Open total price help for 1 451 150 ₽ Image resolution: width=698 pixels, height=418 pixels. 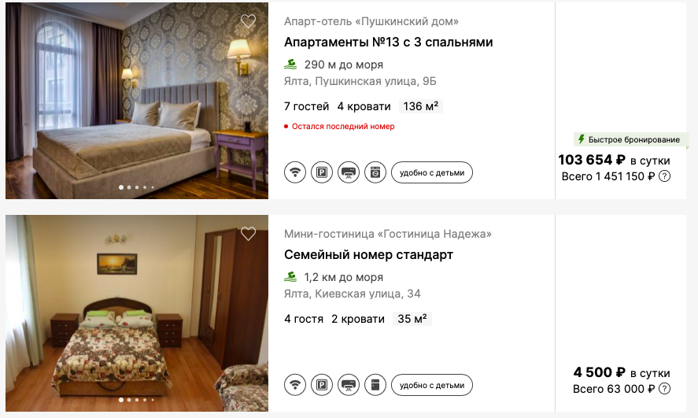pos(664,176)
